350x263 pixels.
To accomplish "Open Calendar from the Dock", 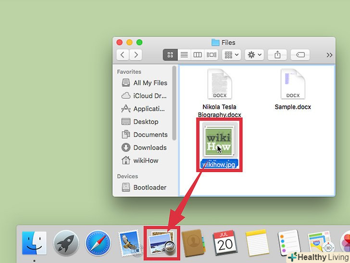I will (x=225, y=243).
